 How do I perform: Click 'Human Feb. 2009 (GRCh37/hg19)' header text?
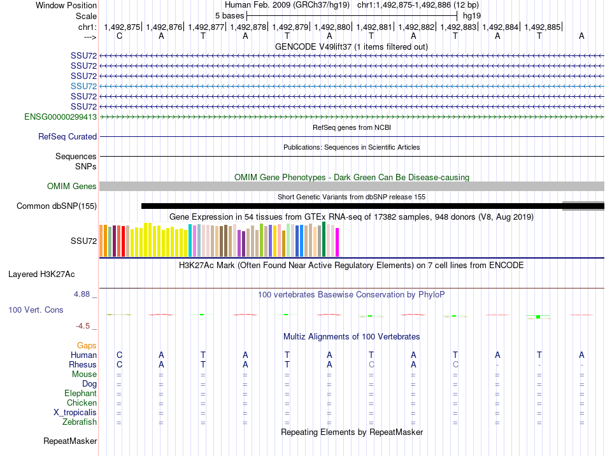(x=287, y=5)
